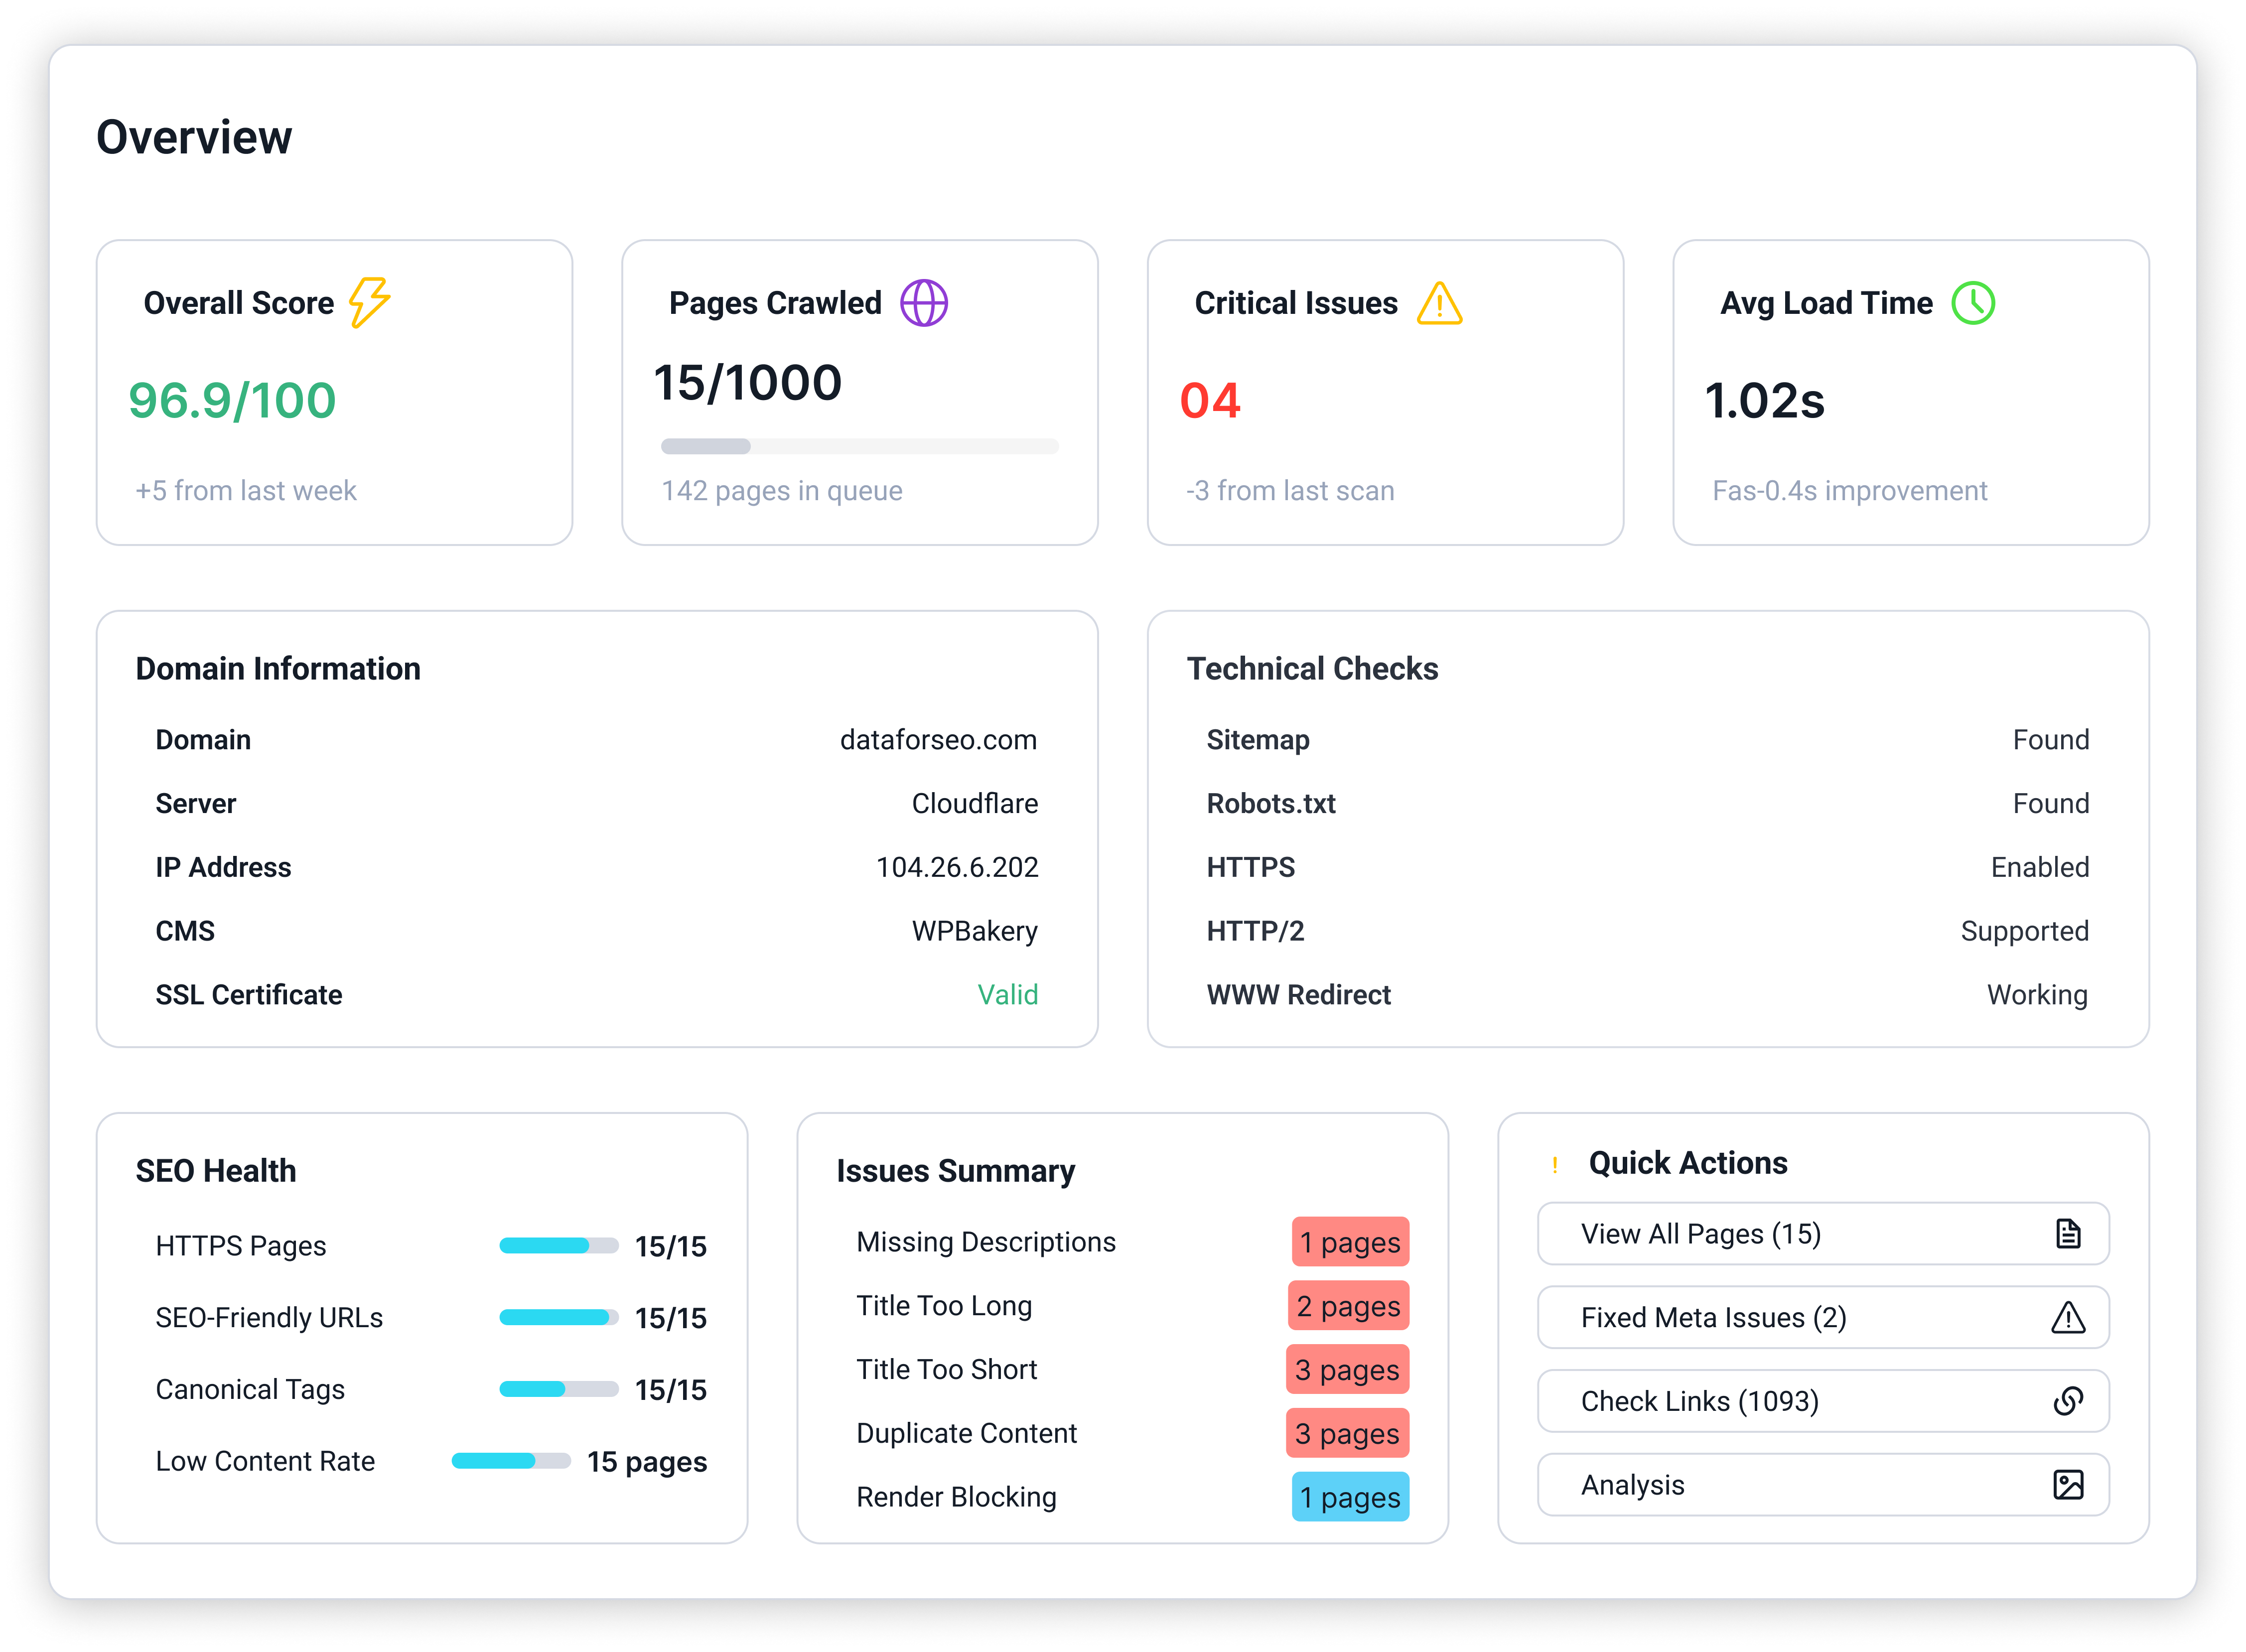Click the image icon on the Analysis action
Screen dimensions: 2246x1652
[2068, 1485]
